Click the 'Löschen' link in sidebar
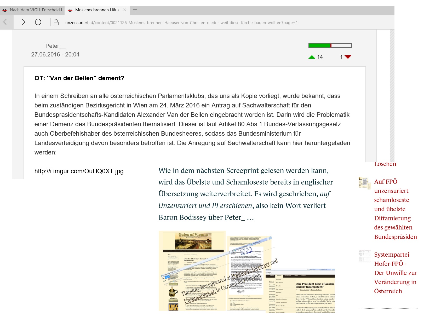 pyautogui.click(x=385, y=164)
